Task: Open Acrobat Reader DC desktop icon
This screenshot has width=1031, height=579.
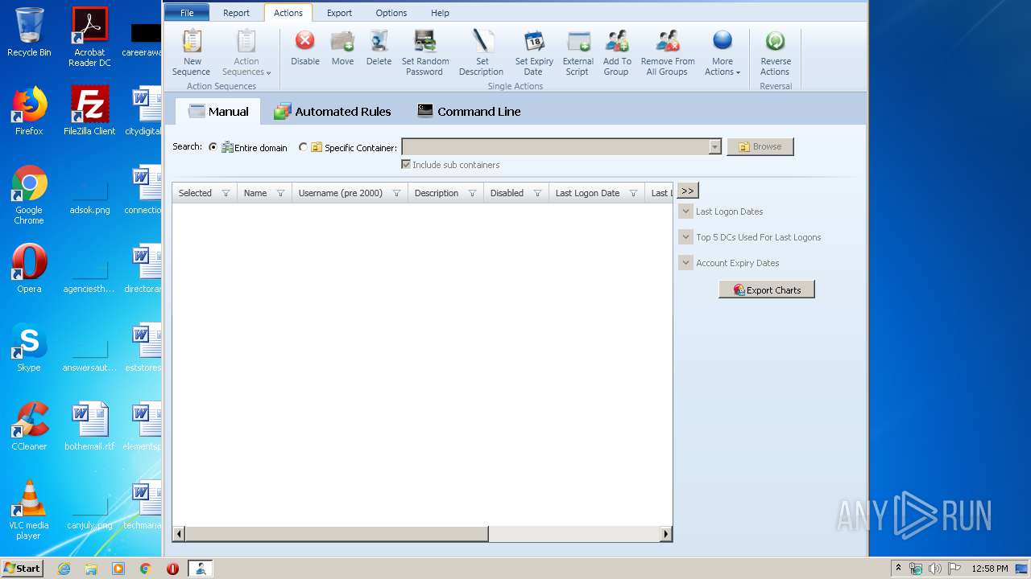Action: (89, 37)
